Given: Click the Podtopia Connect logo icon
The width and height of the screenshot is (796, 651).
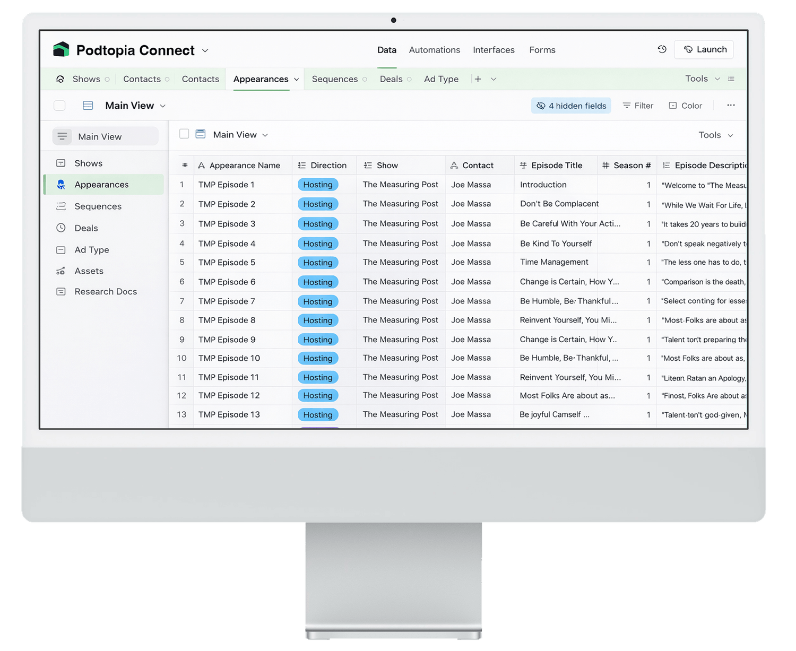Looking at the screenshot, I should (62, 50).
